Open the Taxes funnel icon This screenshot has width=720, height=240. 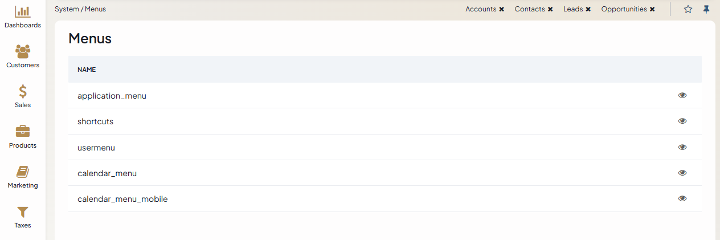tap(23, 212)
